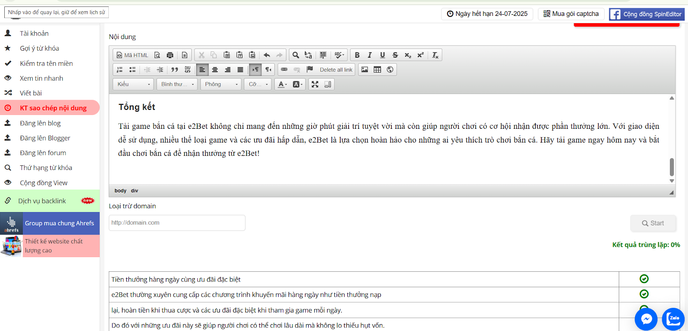
Task: Open the Phông font dropdown
Action: (221, 84)
